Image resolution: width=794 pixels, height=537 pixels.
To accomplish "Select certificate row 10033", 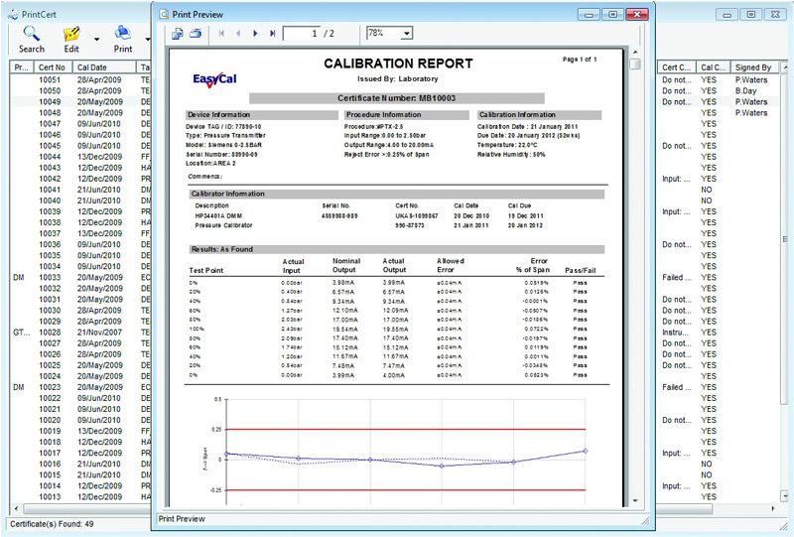I will pyautogui.click(x=80, y=277).
